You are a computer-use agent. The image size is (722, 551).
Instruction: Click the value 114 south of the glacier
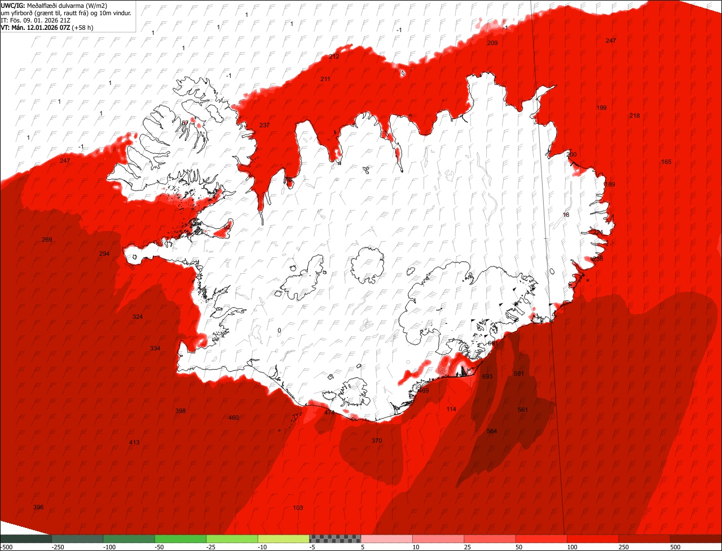pyautogui.click(x=451, y=409)
